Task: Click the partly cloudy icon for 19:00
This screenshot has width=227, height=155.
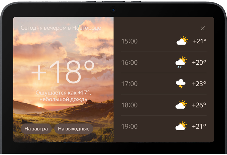Action: (181, 126)
